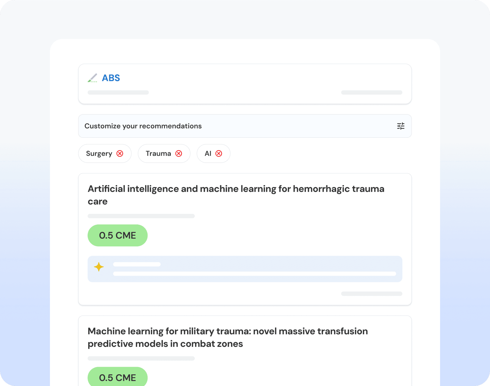The width and height of the screenshot is (490, 386).
Task: Click the second article's 0.5 CME badge
Action: click(x=118, y=377)
